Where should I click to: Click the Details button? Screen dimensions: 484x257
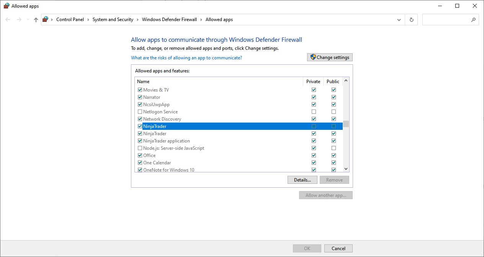[x=302, y=180]
